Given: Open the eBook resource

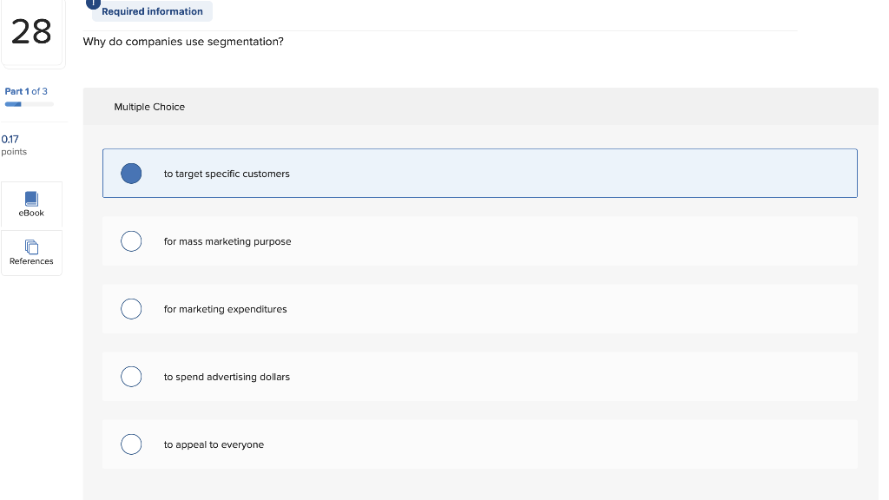Looking at the screenshot, I should (31, 206).
